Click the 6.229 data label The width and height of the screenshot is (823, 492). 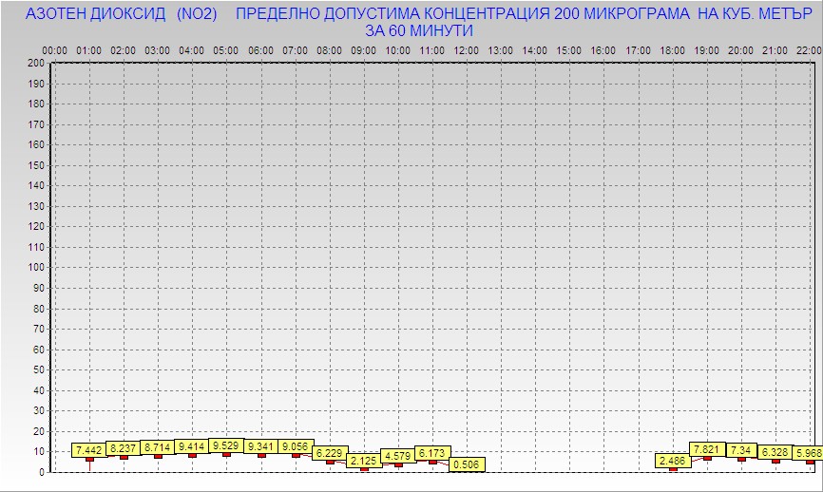pyautogui.click(x=330, y=453)
